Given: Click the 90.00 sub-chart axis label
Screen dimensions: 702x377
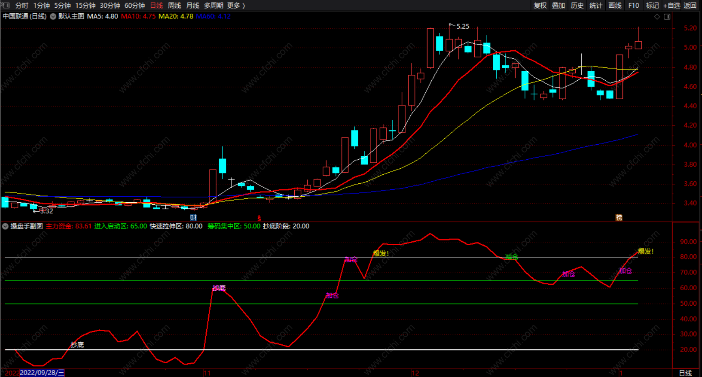Looking at the screenshot, I should [688, 242].
